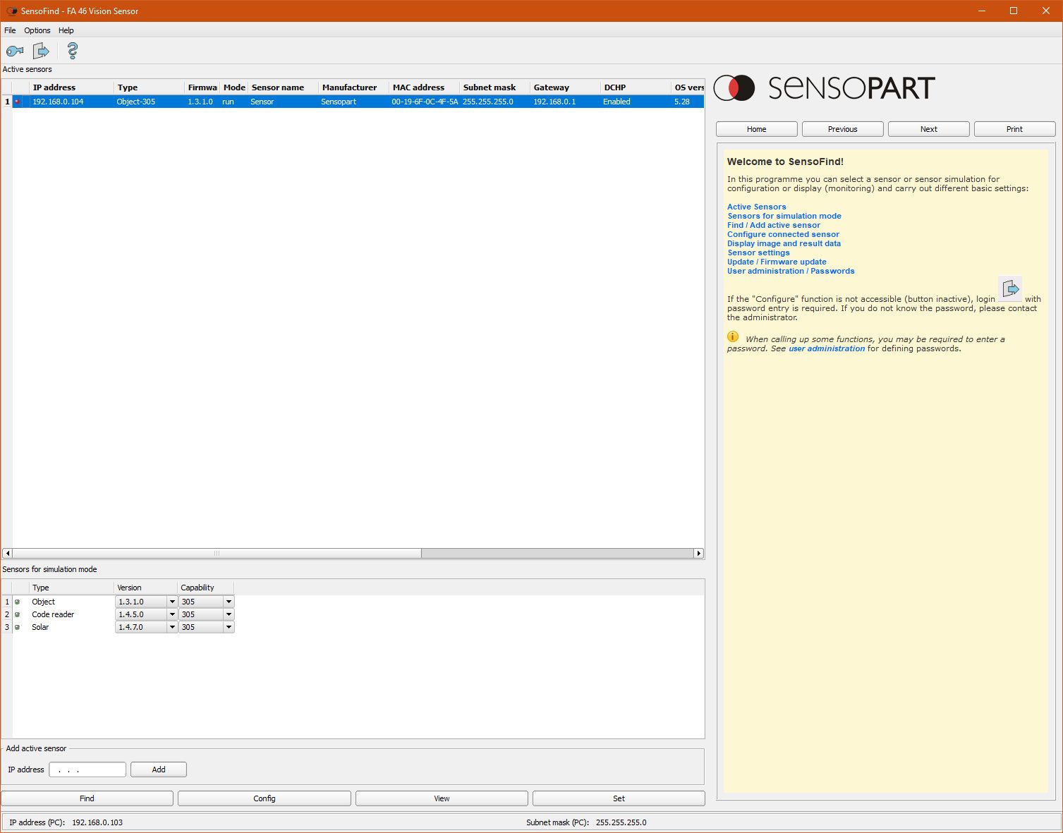Click the Add button for active sensor
Viewport: 1063px width, 833px height.
[x=159, y=770]
